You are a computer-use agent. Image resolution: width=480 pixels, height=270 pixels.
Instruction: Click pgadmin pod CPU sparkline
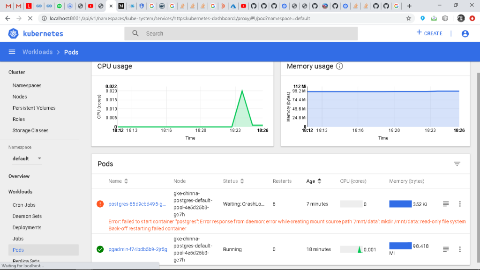pyautogui.click(x=352, y=249)
